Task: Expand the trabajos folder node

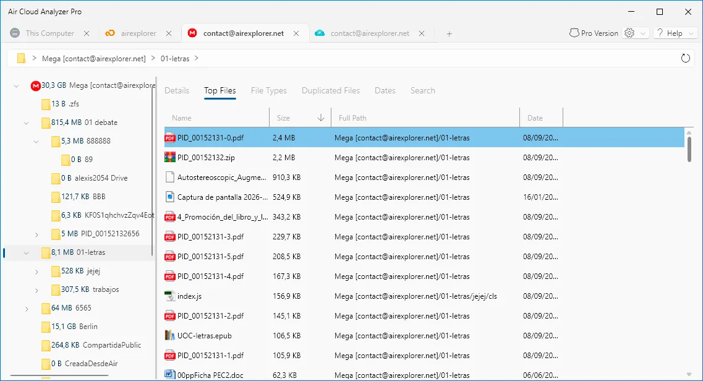Action: (x=36, y=290)
